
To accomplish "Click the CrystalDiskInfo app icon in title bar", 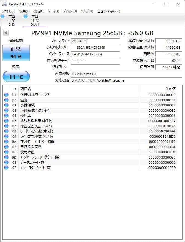I will [5, 4].
